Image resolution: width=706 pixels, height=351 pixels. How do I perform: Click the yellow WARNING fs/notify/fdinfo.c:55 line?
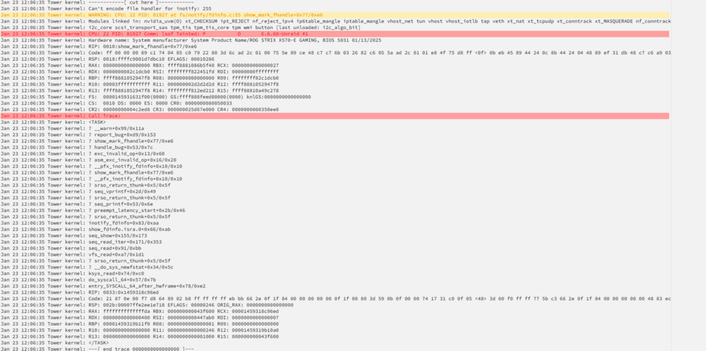point(335,15)
